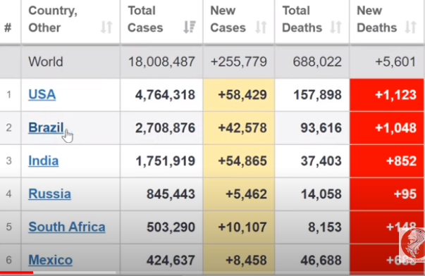Open the Brazil country link
This screenshot has height=276, width=425.
(46, 127)
